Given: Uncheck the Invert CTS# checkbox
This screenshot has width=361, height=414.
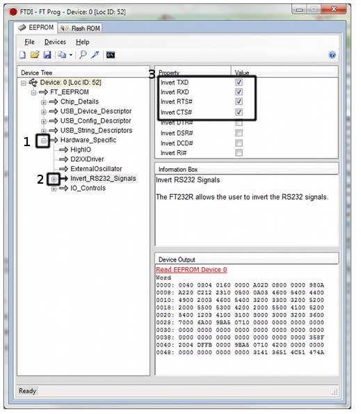Looking at the screenshot, I should (239, 112).
